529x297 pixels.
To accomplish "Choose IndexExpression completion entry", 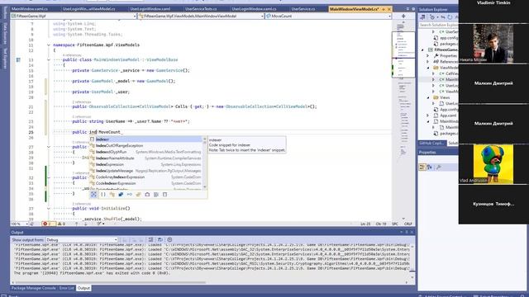I will point(145,165).
